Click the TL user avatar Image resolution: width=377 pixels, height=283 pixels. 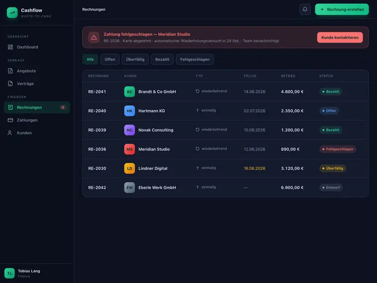coord(9,274)
